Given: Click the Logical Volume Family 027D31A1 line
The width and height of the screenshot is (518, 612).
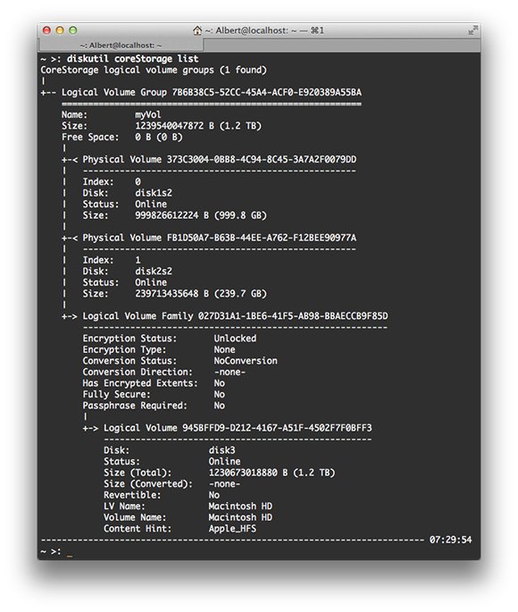Looking at the screenshot, I should pos(225,316).
